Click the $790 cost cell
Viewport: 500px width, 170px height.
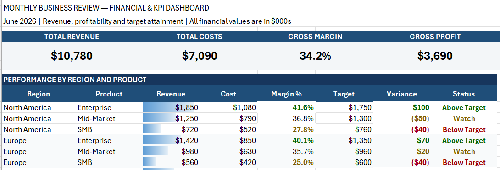click(228, 118)
